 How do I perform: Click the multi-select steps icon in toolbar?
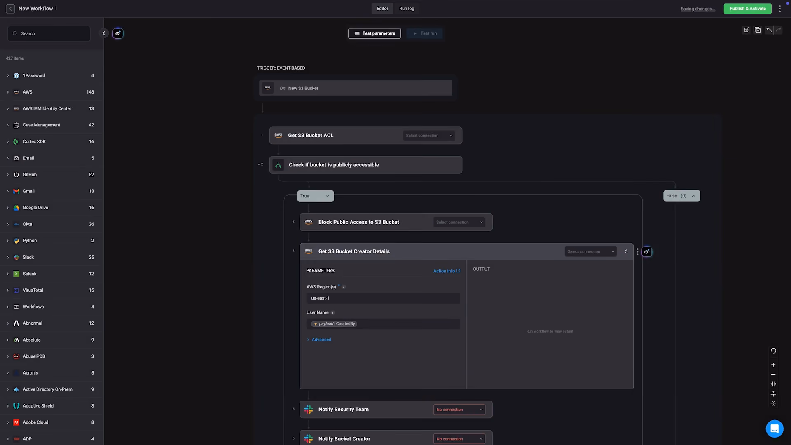tap(758, 30)
